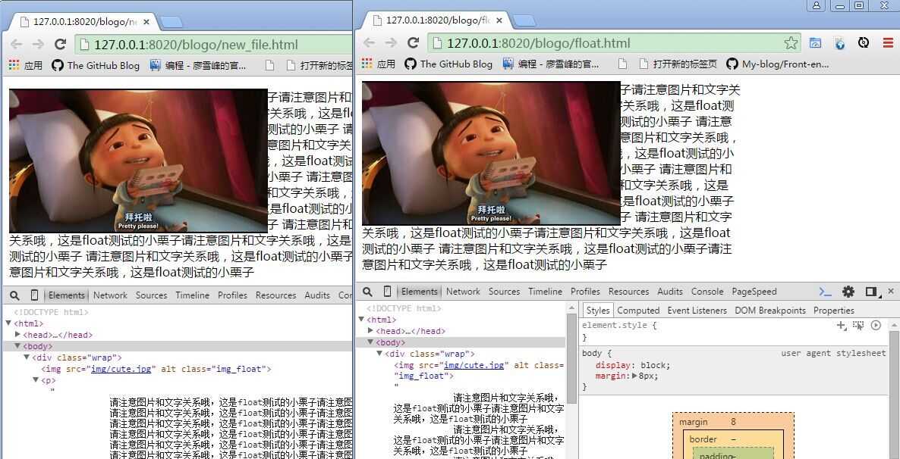This screenshot has width=900, height=459.
Task: Expand the margin shorthand triangle in body rule
Action: [634, 376]
